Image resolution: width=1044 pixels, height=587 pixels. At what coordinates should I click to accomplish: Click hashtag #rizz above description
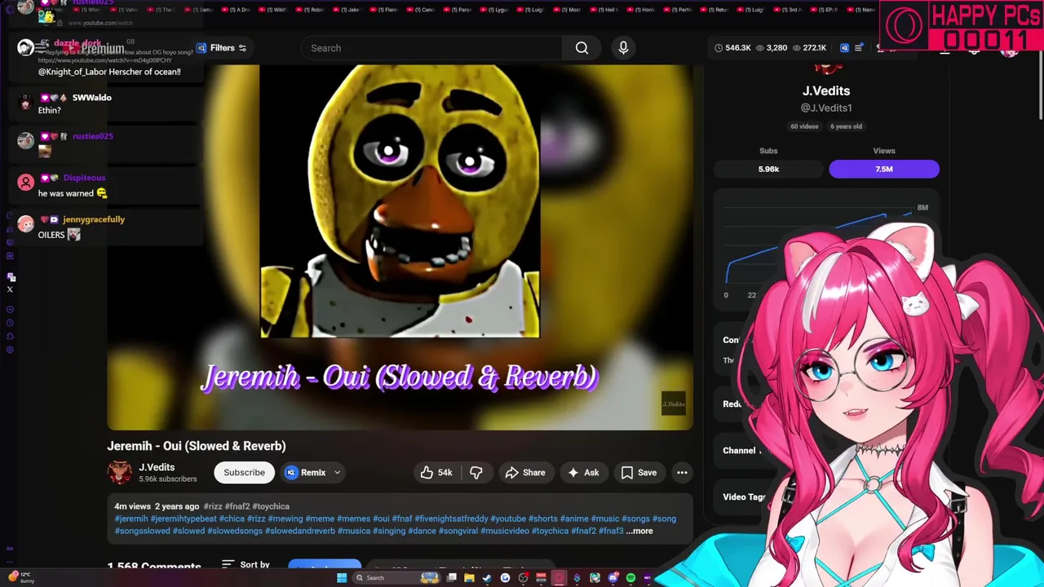pyautogui.click(x=213, y=506)
